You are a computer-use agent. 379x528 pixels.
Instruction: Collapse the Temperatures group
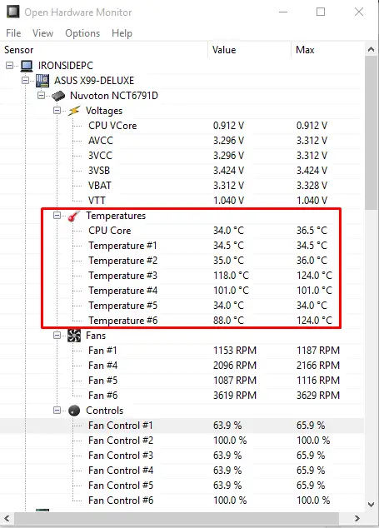point(57,216)
